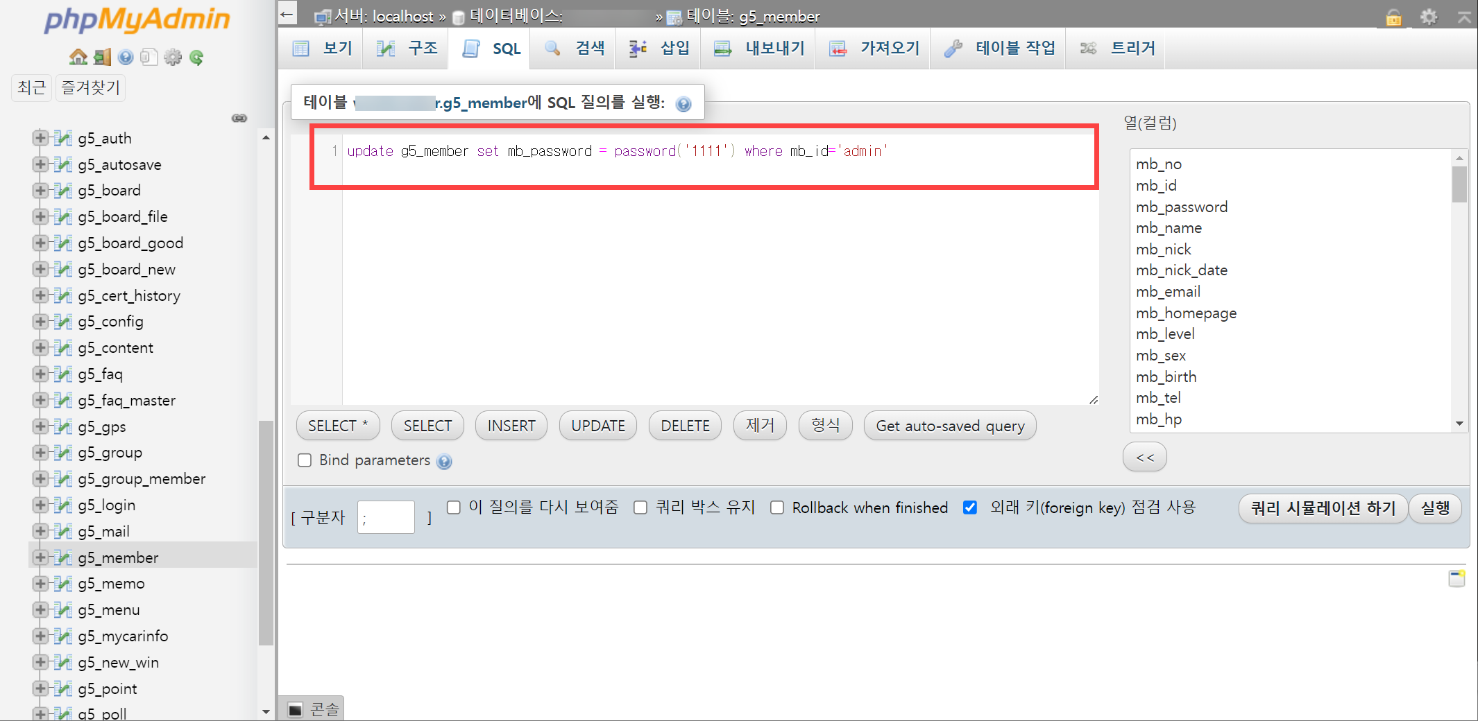Collapse column list with << button

[x=1144, y=457]
